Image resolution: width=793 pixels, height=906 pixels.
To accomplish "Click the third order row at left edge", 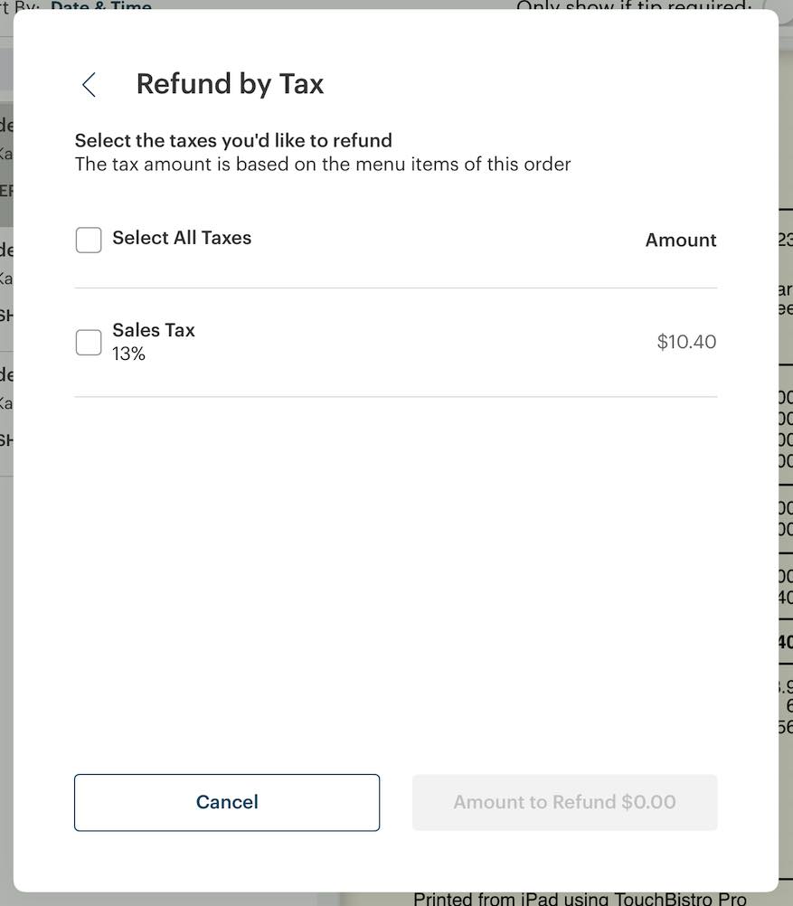I will pyautogui.click(x=6, y=414).
